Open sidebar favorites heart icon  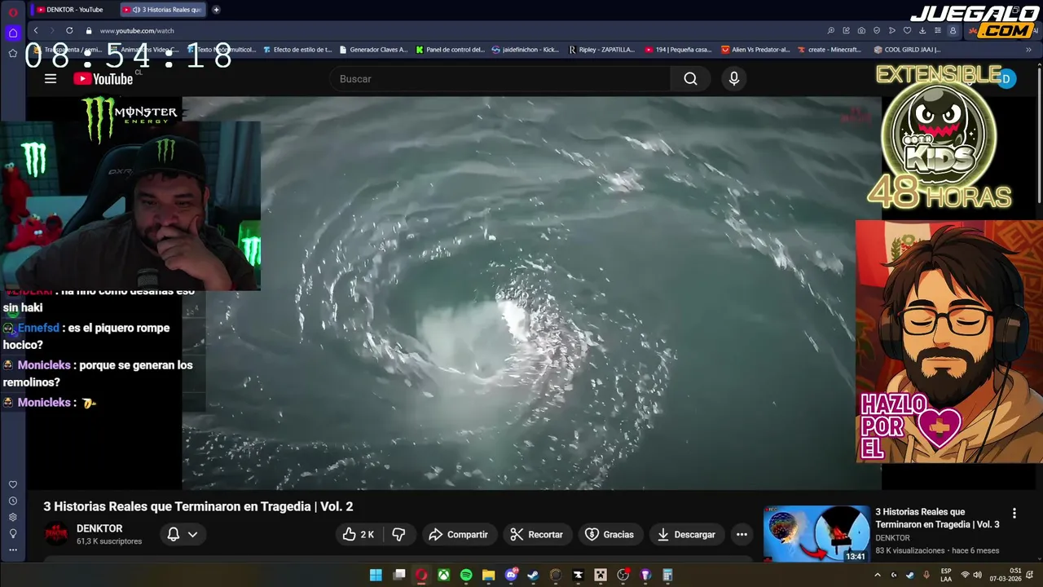click(x=13, y=484)
